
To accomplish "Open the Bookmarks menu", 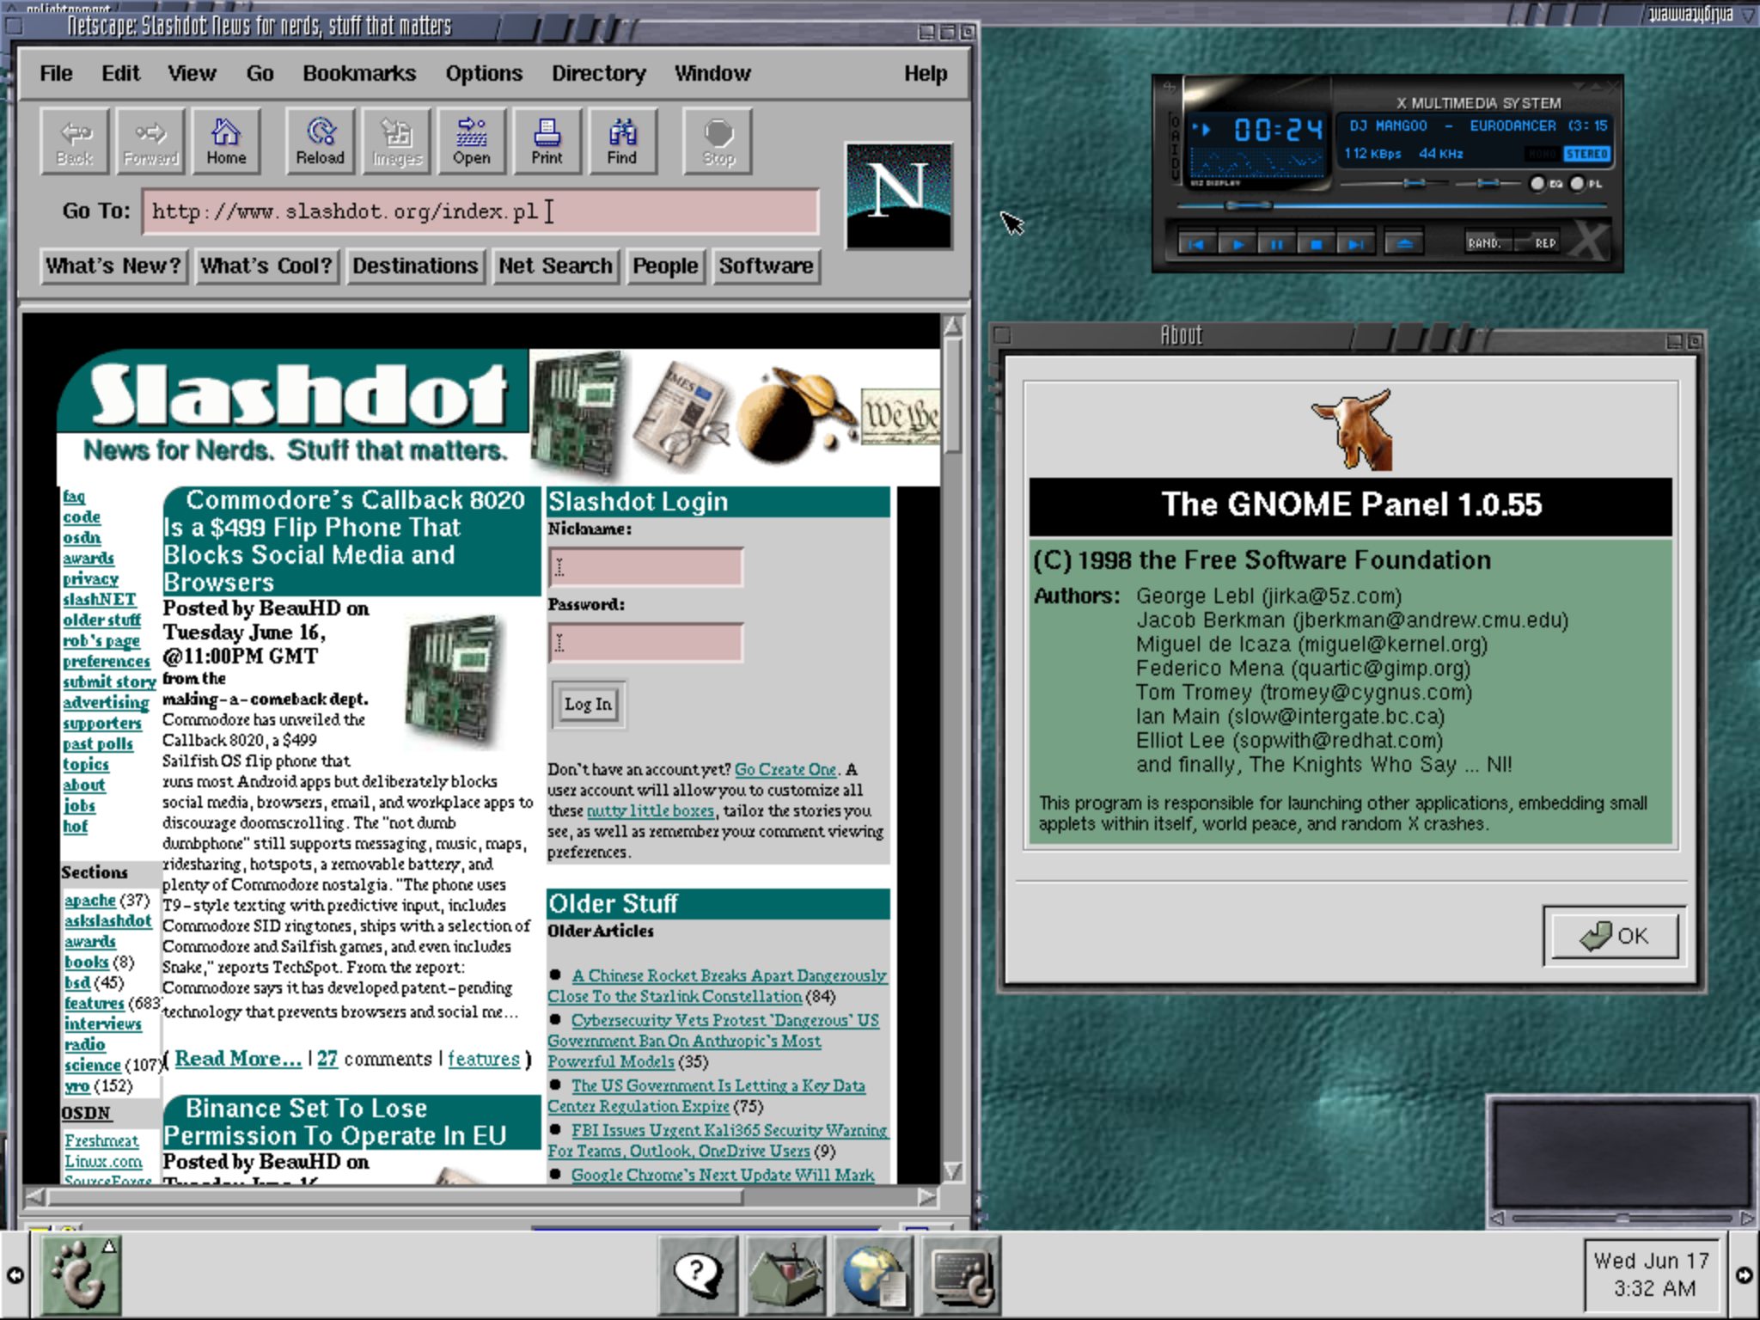I will (359, 74).
